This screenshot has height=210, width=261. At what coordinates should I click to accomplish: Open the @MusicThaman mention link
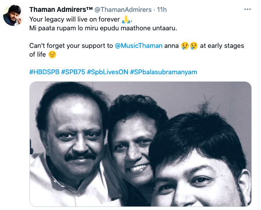(x=138, y=46)
